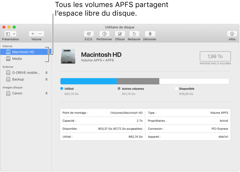Open the Partitionner tool
240x172 pixels.
[x=104, y=34]
